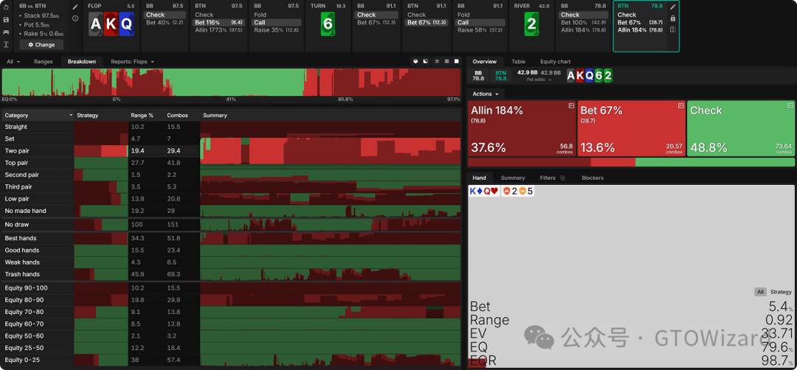Click the Change settings button
Image resolution: width=797 pixels, height=370 pixels.
pyautogui.click(x=41, y=45)
